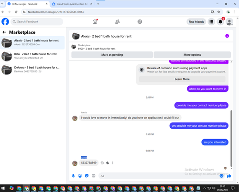Go back in browser history
The height and width of the screenshot is (192, 239).
pos(3,12)
